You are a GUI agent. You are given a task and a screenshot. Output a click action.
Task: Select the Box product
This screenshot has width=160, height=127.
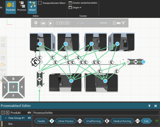(x=11, y=124)
